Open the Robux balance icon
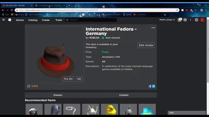209x117 pixels. coord(185,20)
